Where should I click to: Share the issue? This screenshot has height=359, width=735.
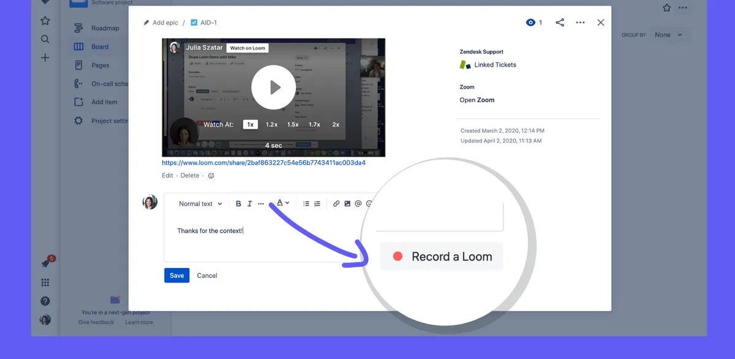(560, 23)
